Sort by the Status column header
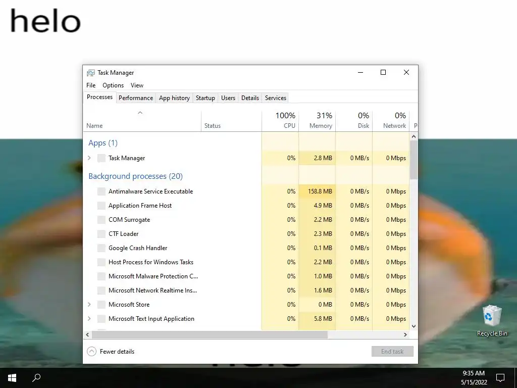Viewport: 517px width, 388px height. 231,121
